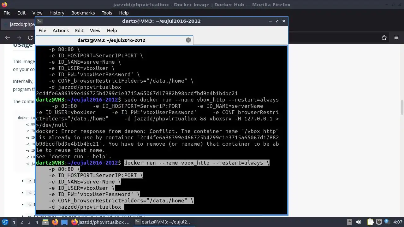Click the removable media eject tray icon
Image resolution: width=404 pixels, height=227 pixels.
(x=349, y=222)
